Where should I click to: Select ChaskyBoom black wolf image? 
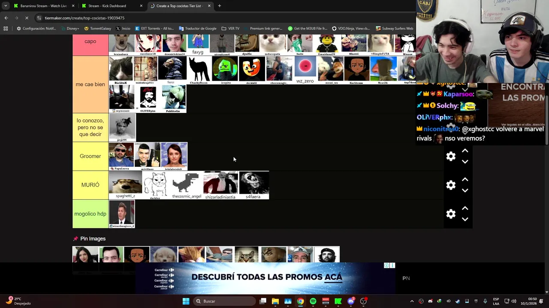[x=199, y=70]
